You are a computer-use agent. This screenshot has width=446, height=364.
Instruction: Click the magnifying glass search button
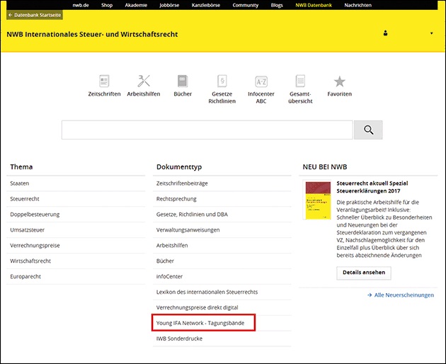tap(368, 130)
